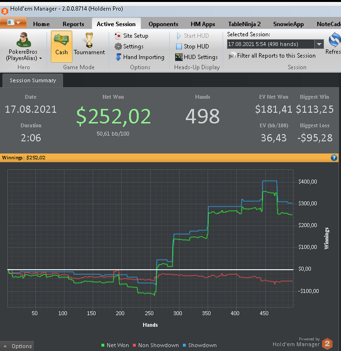Viewport: 341px width, 351px height.
Task: Go to the Opponents tab
Action: [163, 24]
